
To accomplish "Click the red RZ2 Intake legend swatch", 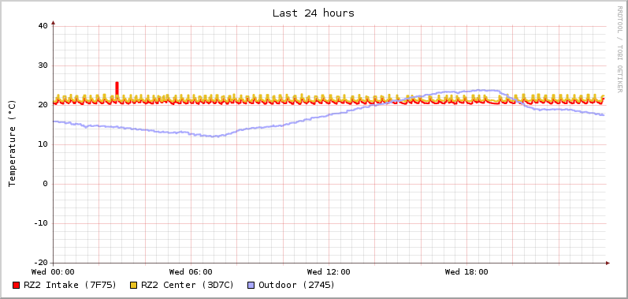I will [x=16, y=286].
